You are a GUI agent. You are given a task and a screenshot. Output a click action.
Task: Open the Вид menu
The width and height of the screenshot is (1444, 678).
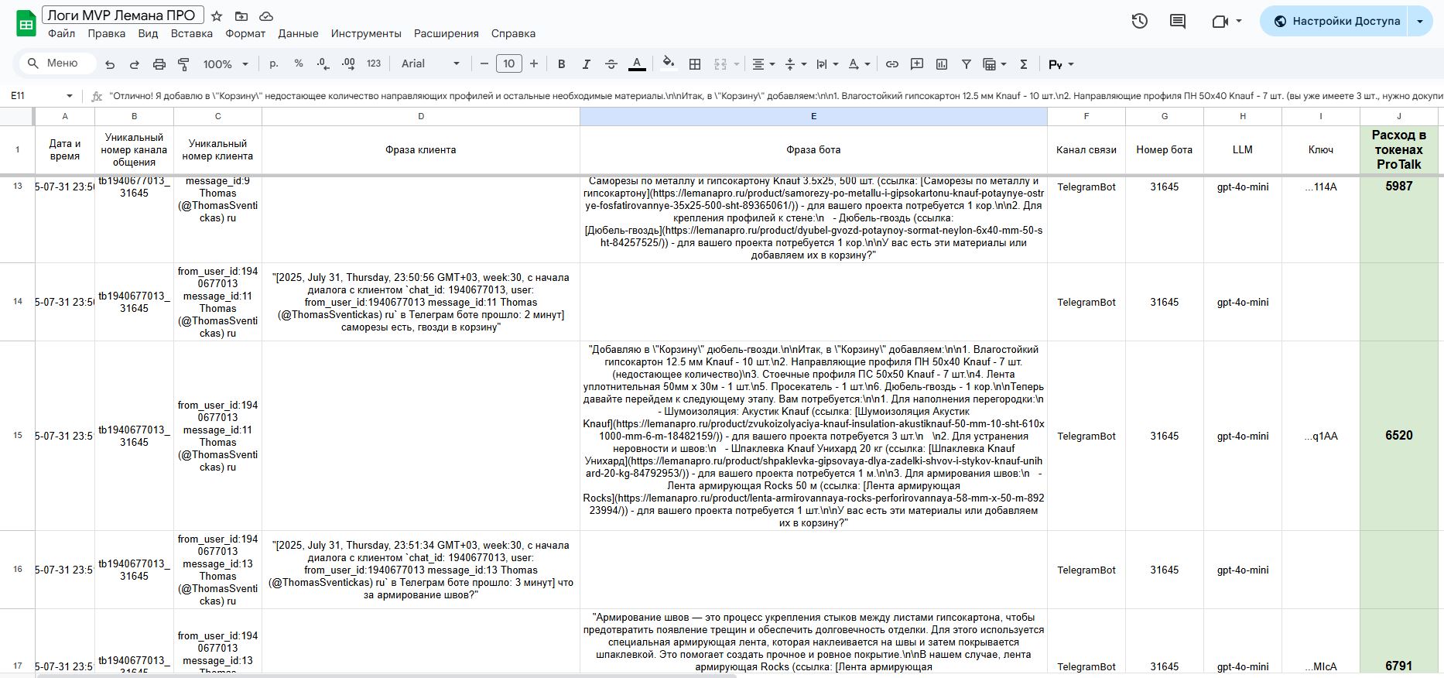point(148,33)
